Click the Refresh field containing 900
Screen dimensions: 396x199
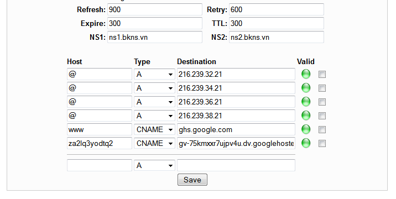click(x=155, y=9)
